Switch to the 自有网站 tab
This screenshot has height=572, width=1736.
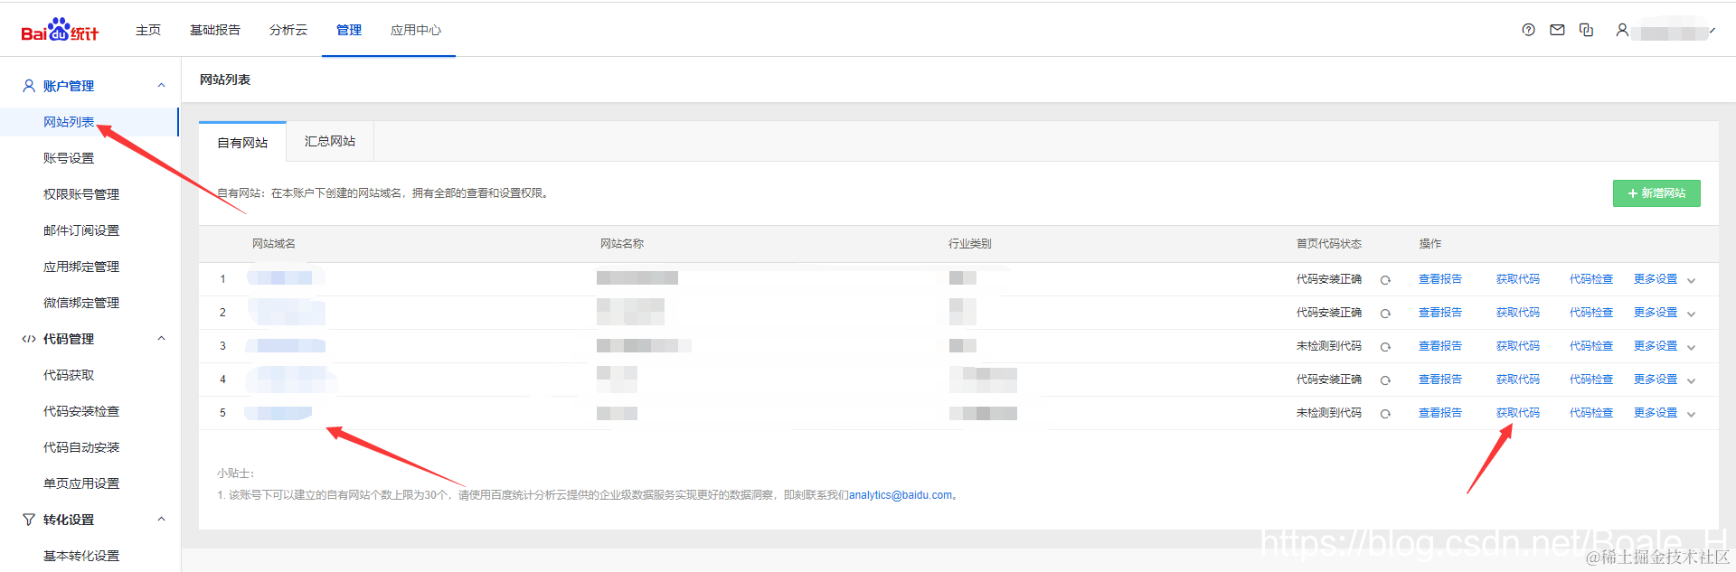pyautogui.click(x=242, y=142)
